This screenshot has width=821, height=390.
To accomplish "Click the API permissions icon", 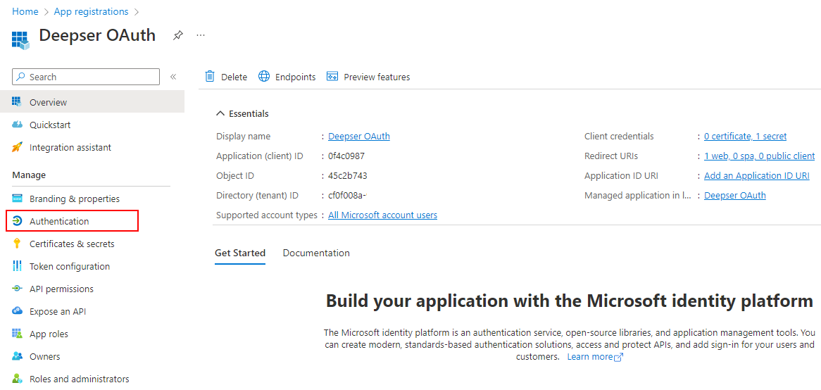I will [x=17, y=289].
